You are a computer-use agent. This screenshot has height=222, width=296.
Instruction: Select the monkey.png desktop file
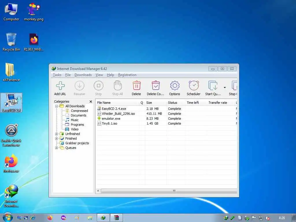point(34,12)
